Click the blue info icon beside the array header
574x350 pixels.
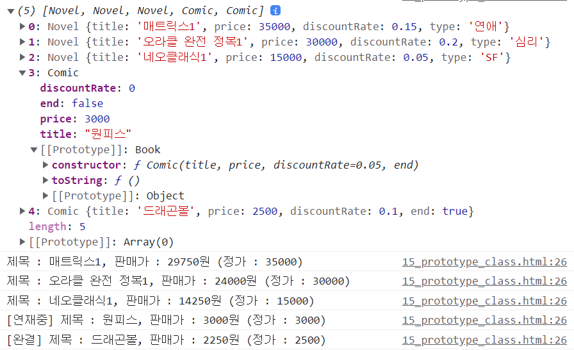[x=275, y=11]
